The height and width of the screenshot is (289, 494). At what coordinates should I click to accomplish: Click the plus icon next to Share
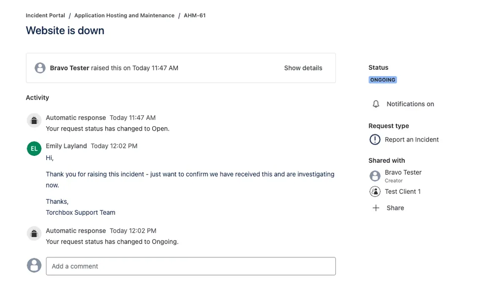click(375, 208)
